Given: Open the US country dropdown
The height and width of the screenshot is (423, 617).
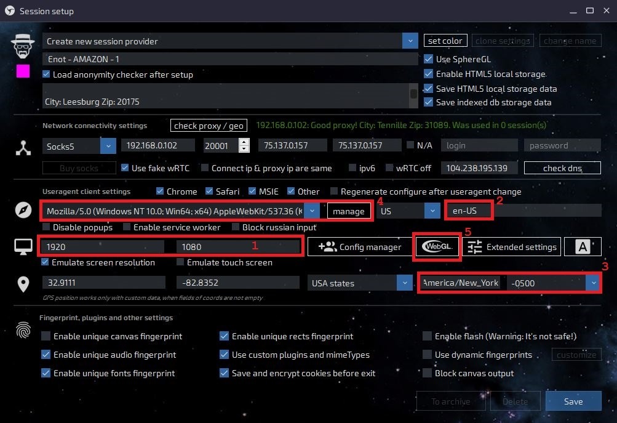Looking at the screenshot, I should click(x=432, y=211).
